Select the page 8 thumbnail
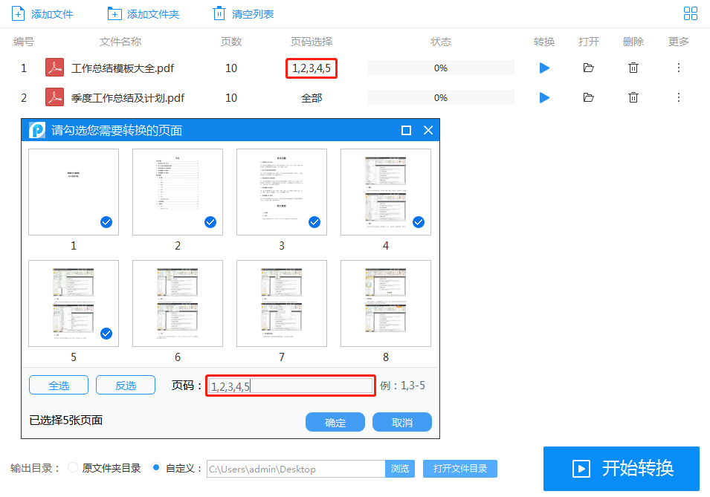710x497 pixels. tap(386, 303)
